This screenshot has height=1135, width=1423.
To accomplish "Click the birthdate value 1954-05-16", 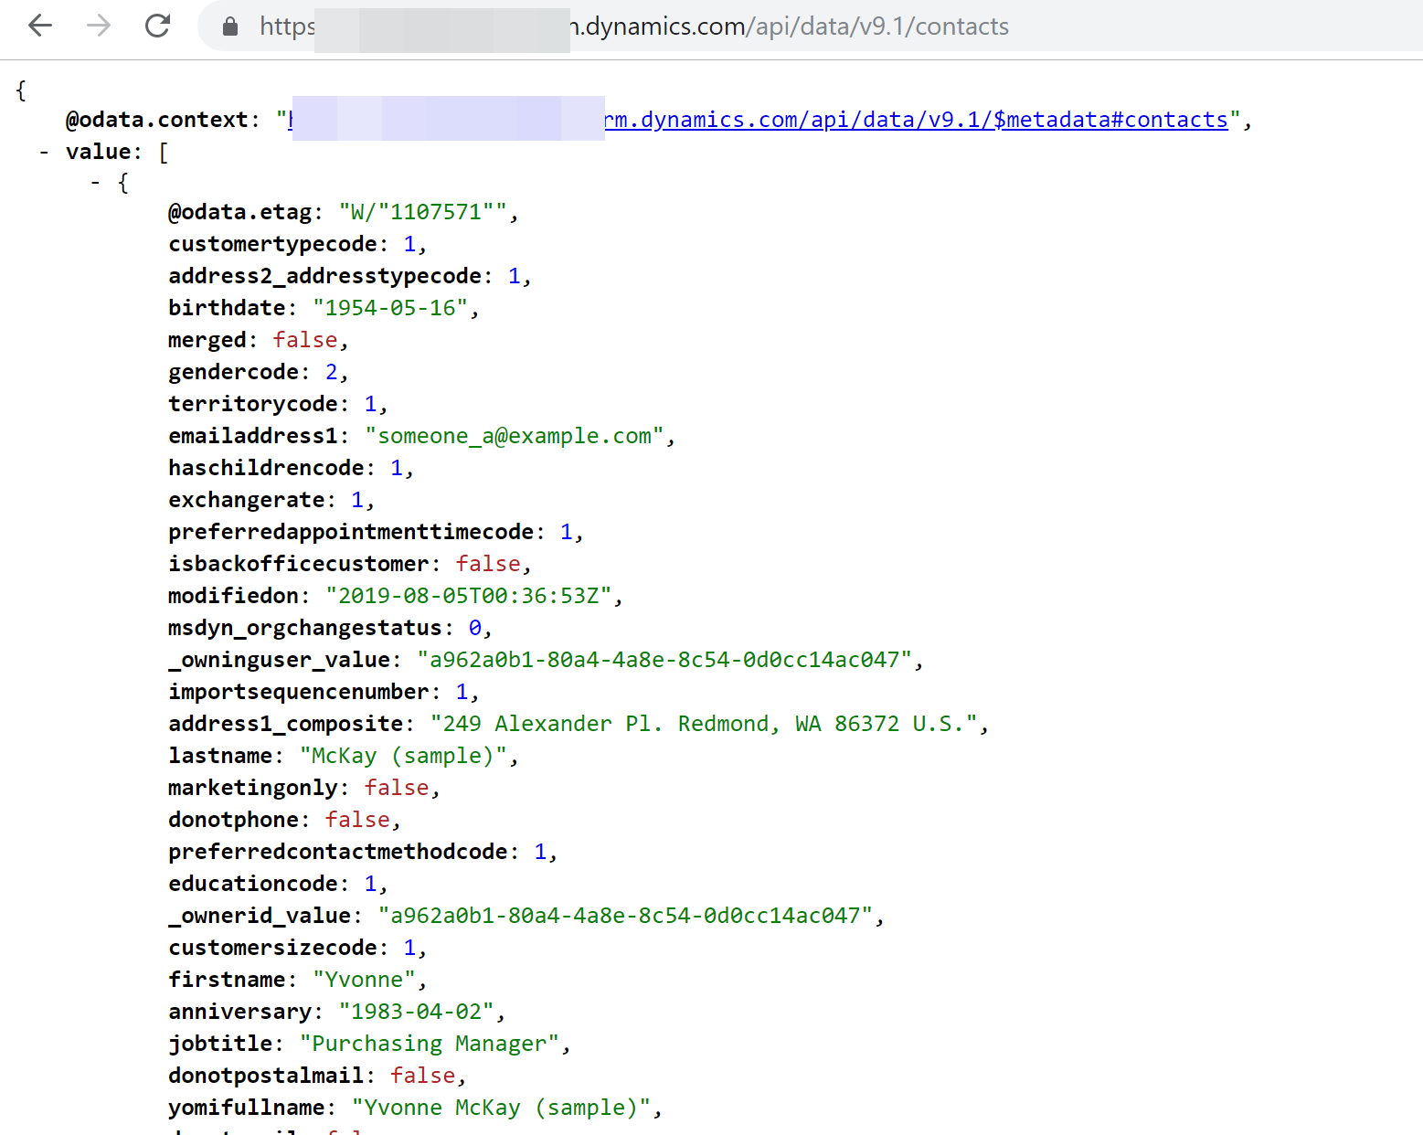I will tap(393, 308).
